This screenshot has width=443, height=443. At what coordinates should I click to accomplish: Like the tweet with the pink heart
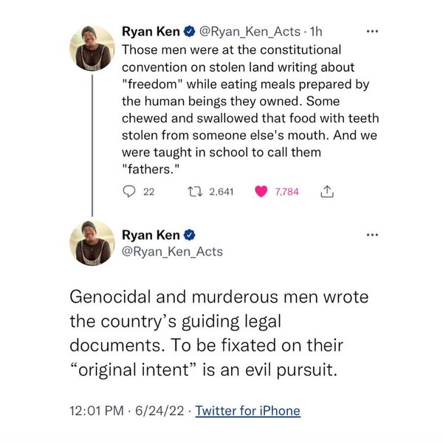(261, 191)
